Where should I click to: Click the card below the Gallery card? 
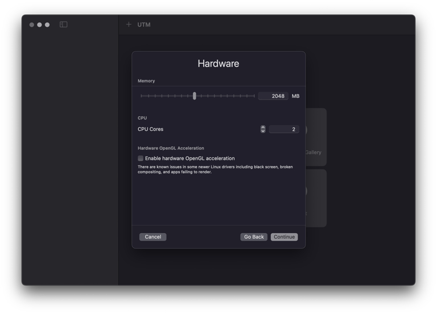tap(316, 198)
